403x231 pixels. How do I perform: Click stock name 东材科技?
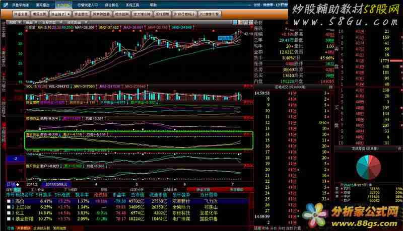coord(181,213)
